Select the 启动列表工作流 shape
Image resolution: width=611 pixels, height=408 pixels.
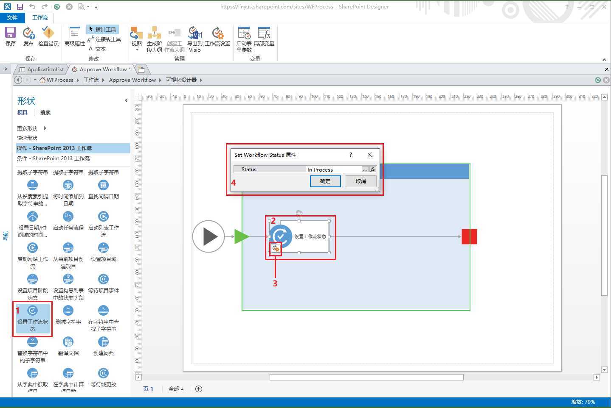103,224
